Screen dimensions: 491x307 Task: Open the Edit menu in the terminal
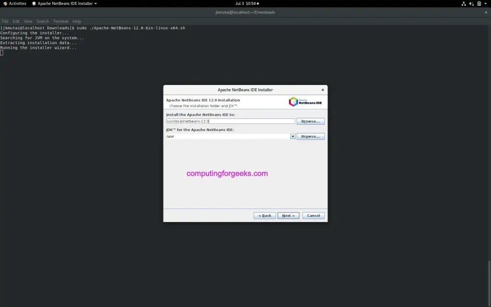point(16,21)
